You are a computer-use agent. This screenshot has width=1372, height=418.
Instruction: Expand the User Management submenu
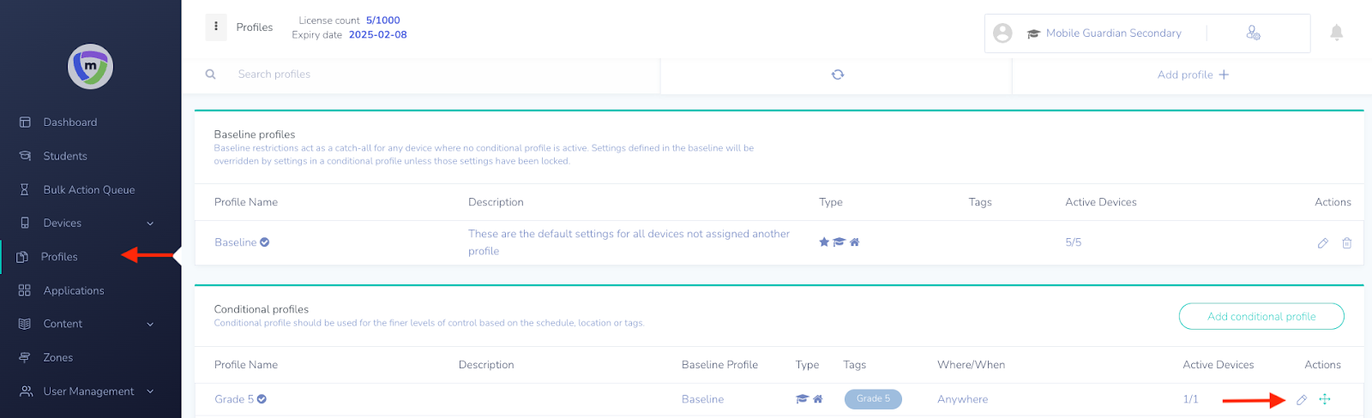tap(150, 391)
